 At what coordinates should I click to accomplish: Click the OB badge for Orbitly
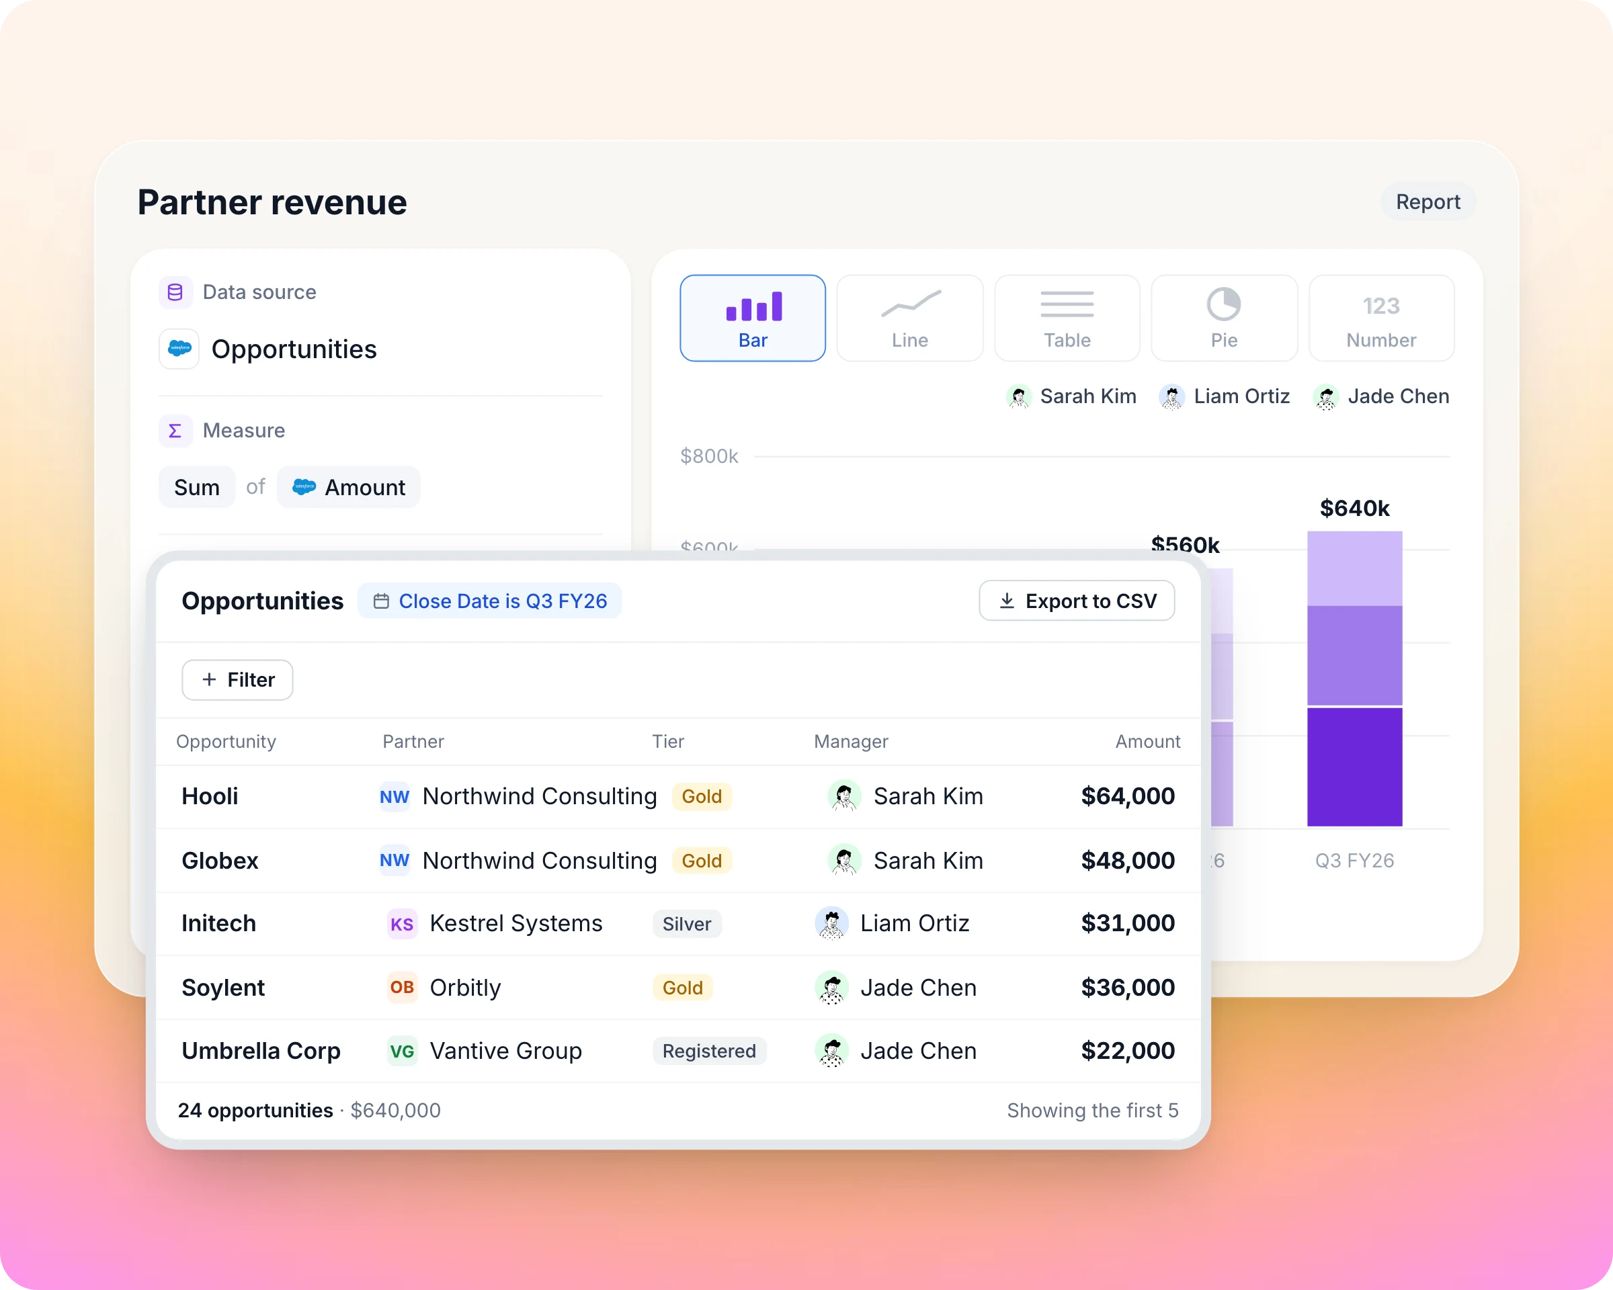402,987
